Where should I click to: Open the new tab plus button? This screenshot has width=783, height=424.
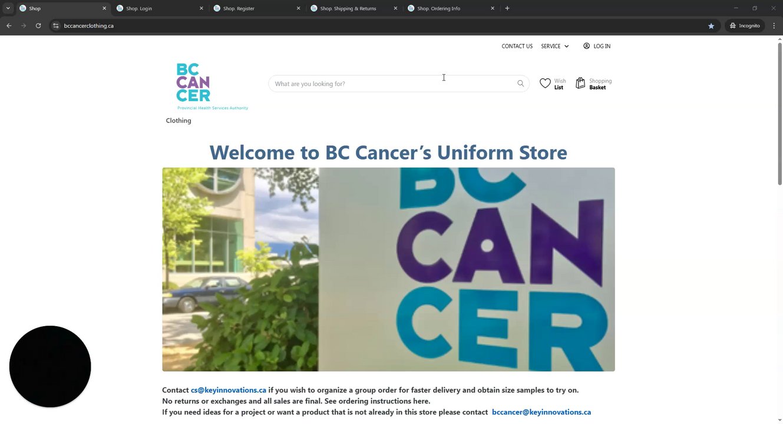(507, 8)
